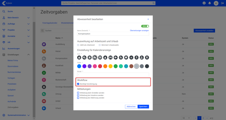Click the PLEAN logo
This screenshot has height=120, width=226.
7,3
